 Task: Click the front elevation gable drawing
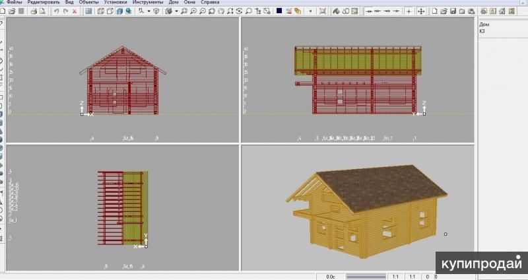(123, 81)
